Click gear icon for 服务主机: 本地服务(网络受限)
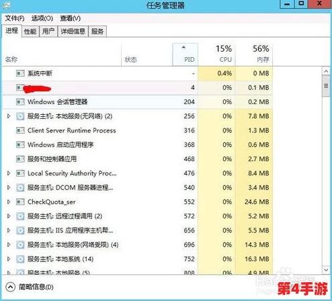The image size is (332, 301). (x=20, y=245)
